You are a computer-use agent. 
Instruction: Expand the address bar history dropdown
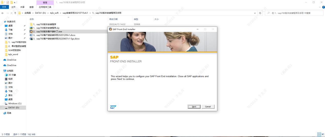(x=255, y=13)
